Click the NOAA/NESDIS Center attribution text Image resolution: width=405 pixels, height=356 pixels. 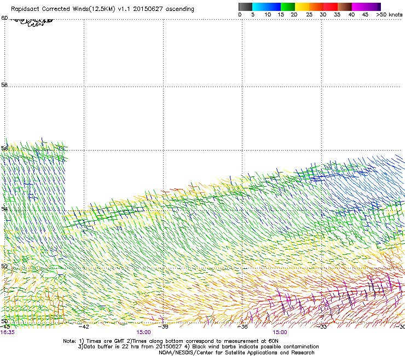click(236, 353)
